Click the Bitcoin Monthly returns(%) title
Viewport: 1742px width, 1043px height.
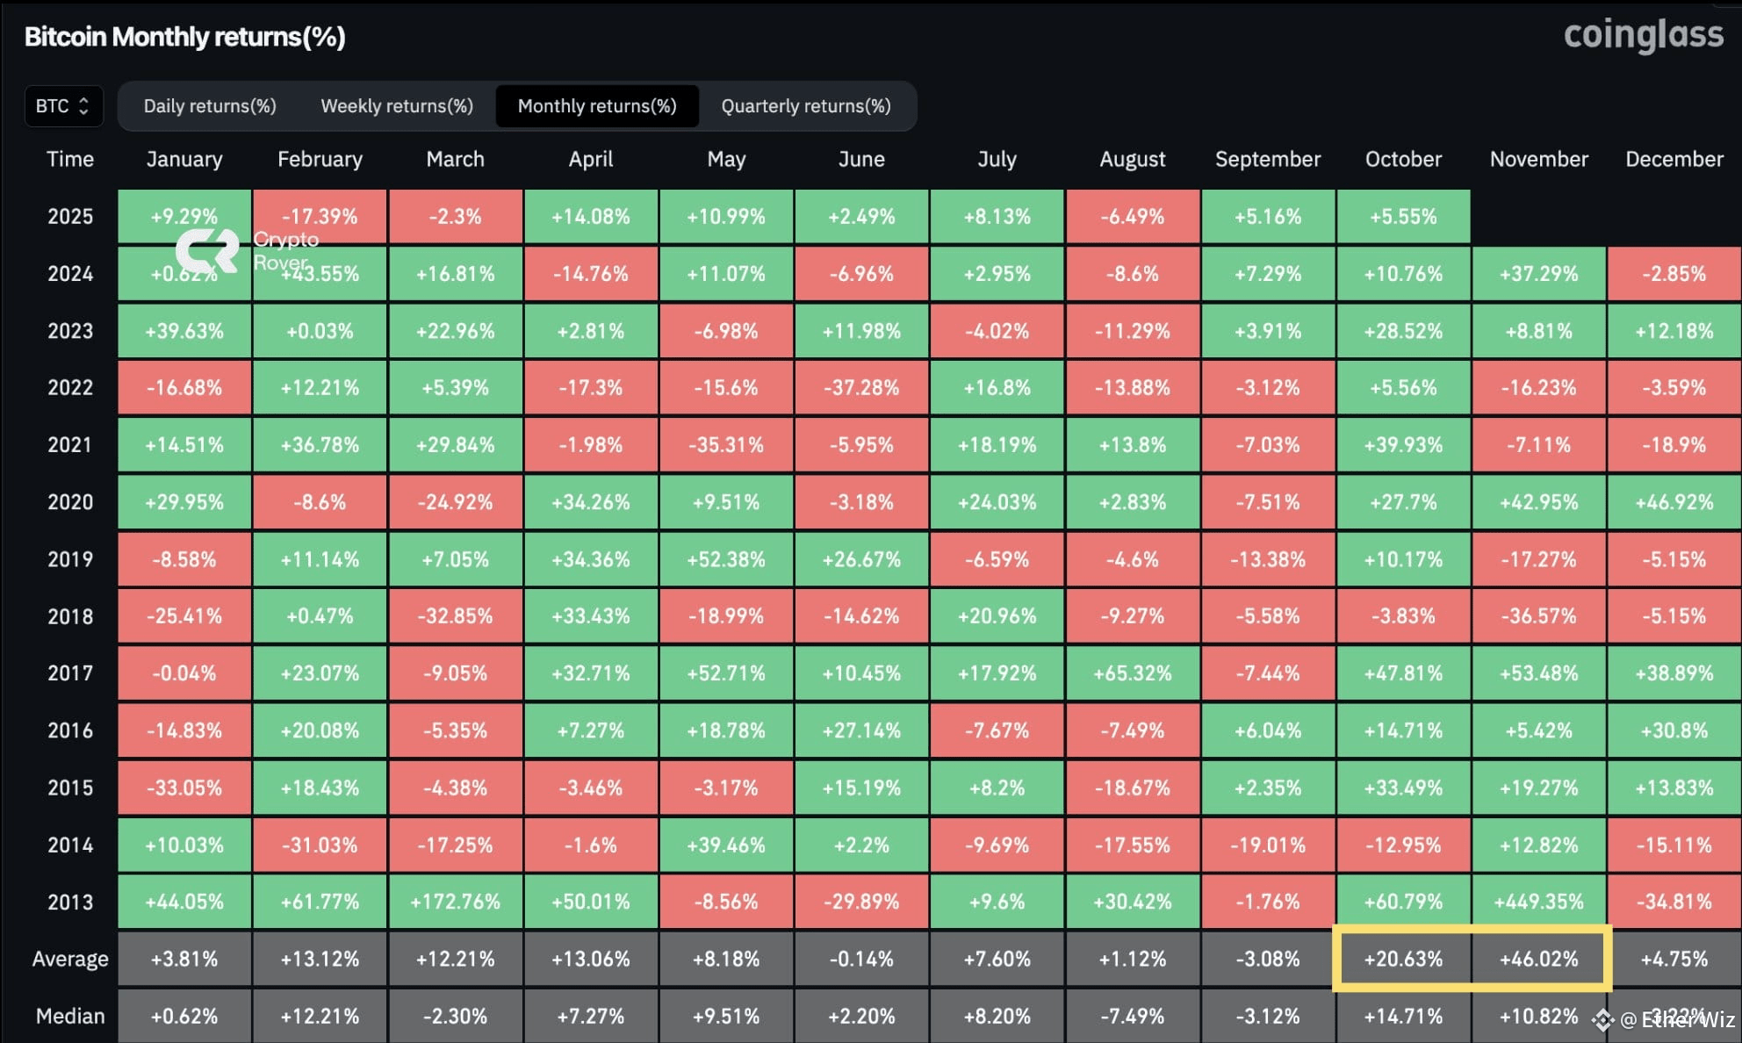click(185, 37)
